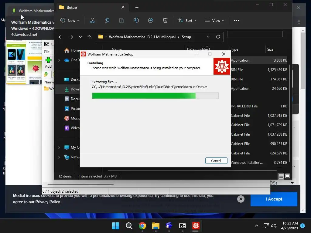Click the Cut icon in Explorer toolbar
Image resolution: width=311 pixels, height=233 pixels.
(x=92, y=20)
